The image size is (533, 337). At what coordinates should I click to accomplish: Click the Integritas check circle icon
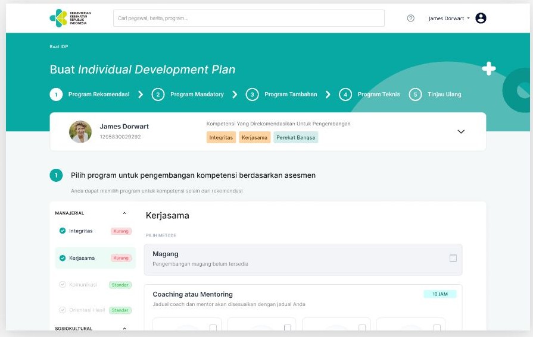pyautogui.click(x=63, y=231)
